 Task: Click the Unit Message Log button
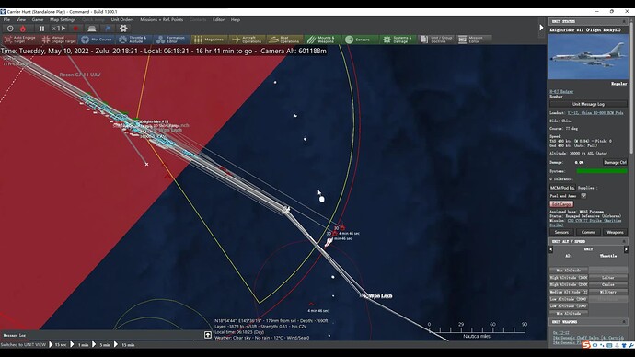coord(588,104)
